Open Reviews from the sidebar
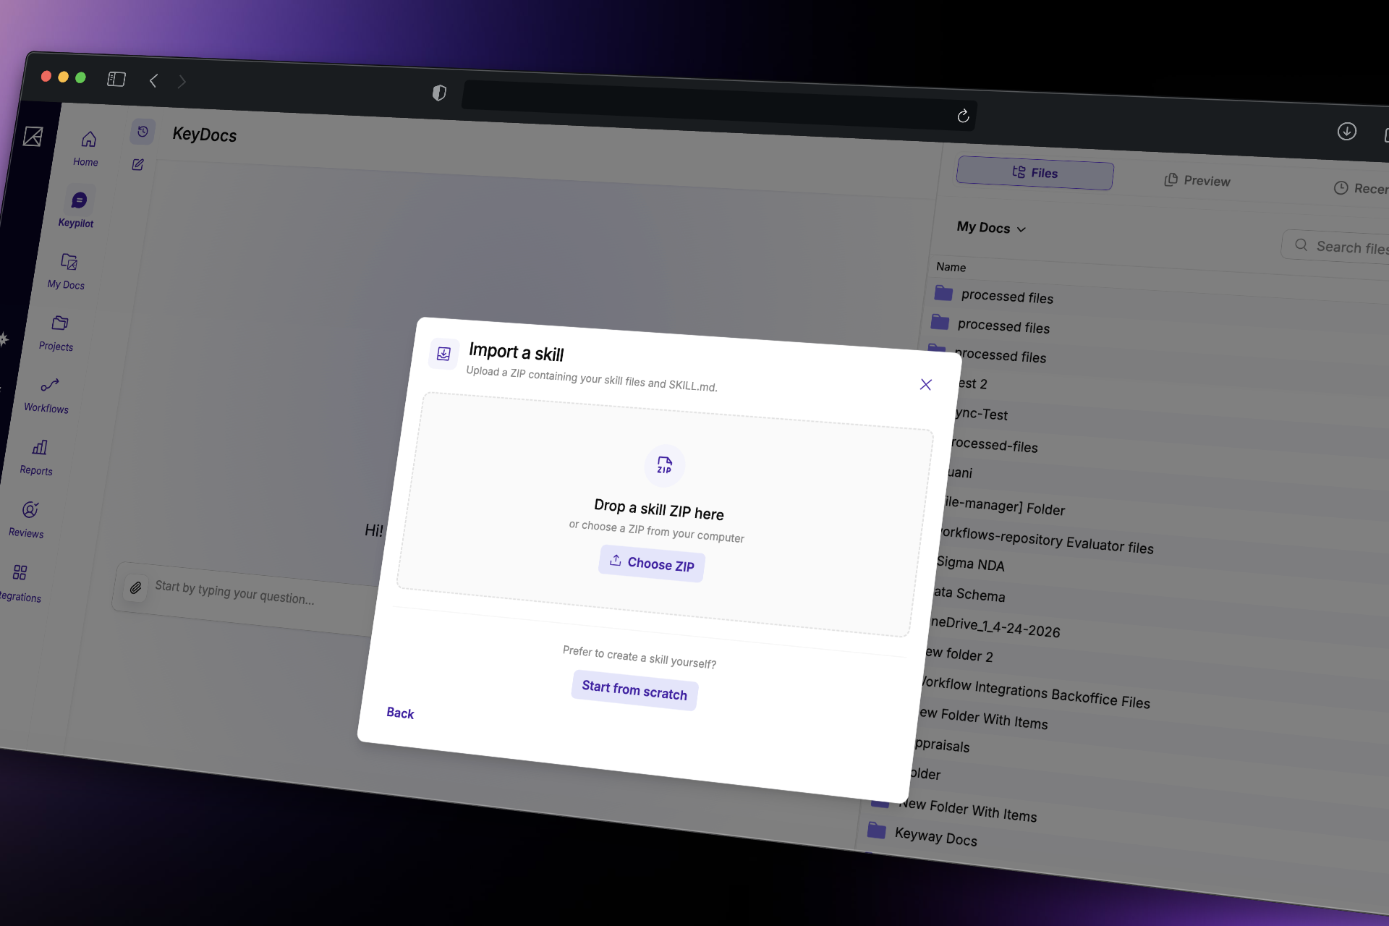The image size is (1389, 926). (27, 520)
